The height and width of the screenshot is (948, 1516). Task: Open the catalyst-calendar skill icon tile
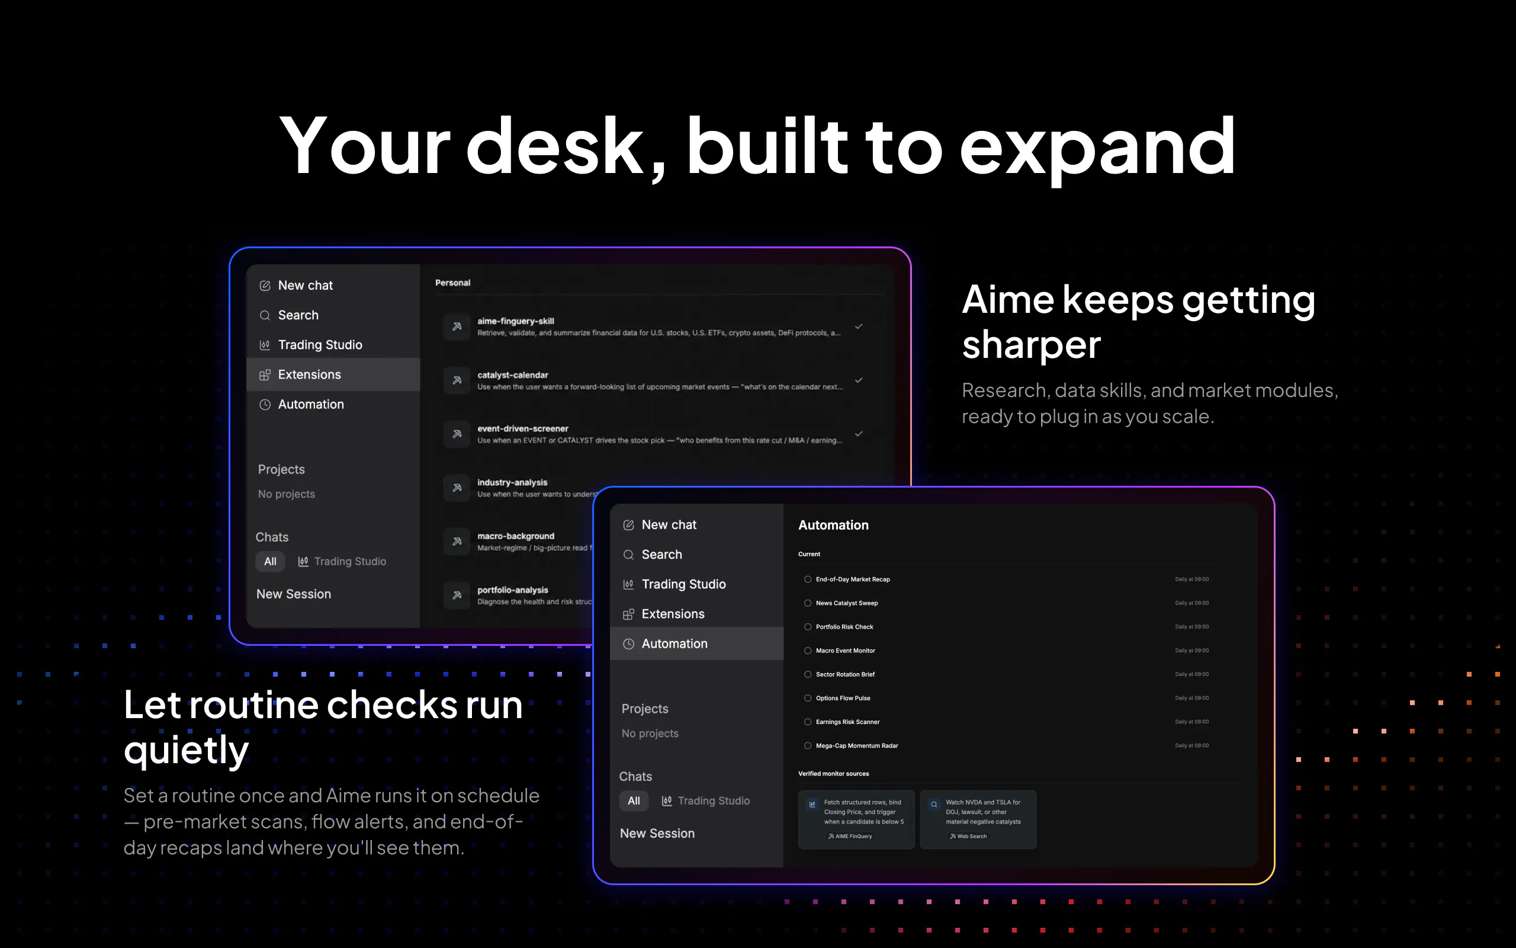[x=457, y=380]
